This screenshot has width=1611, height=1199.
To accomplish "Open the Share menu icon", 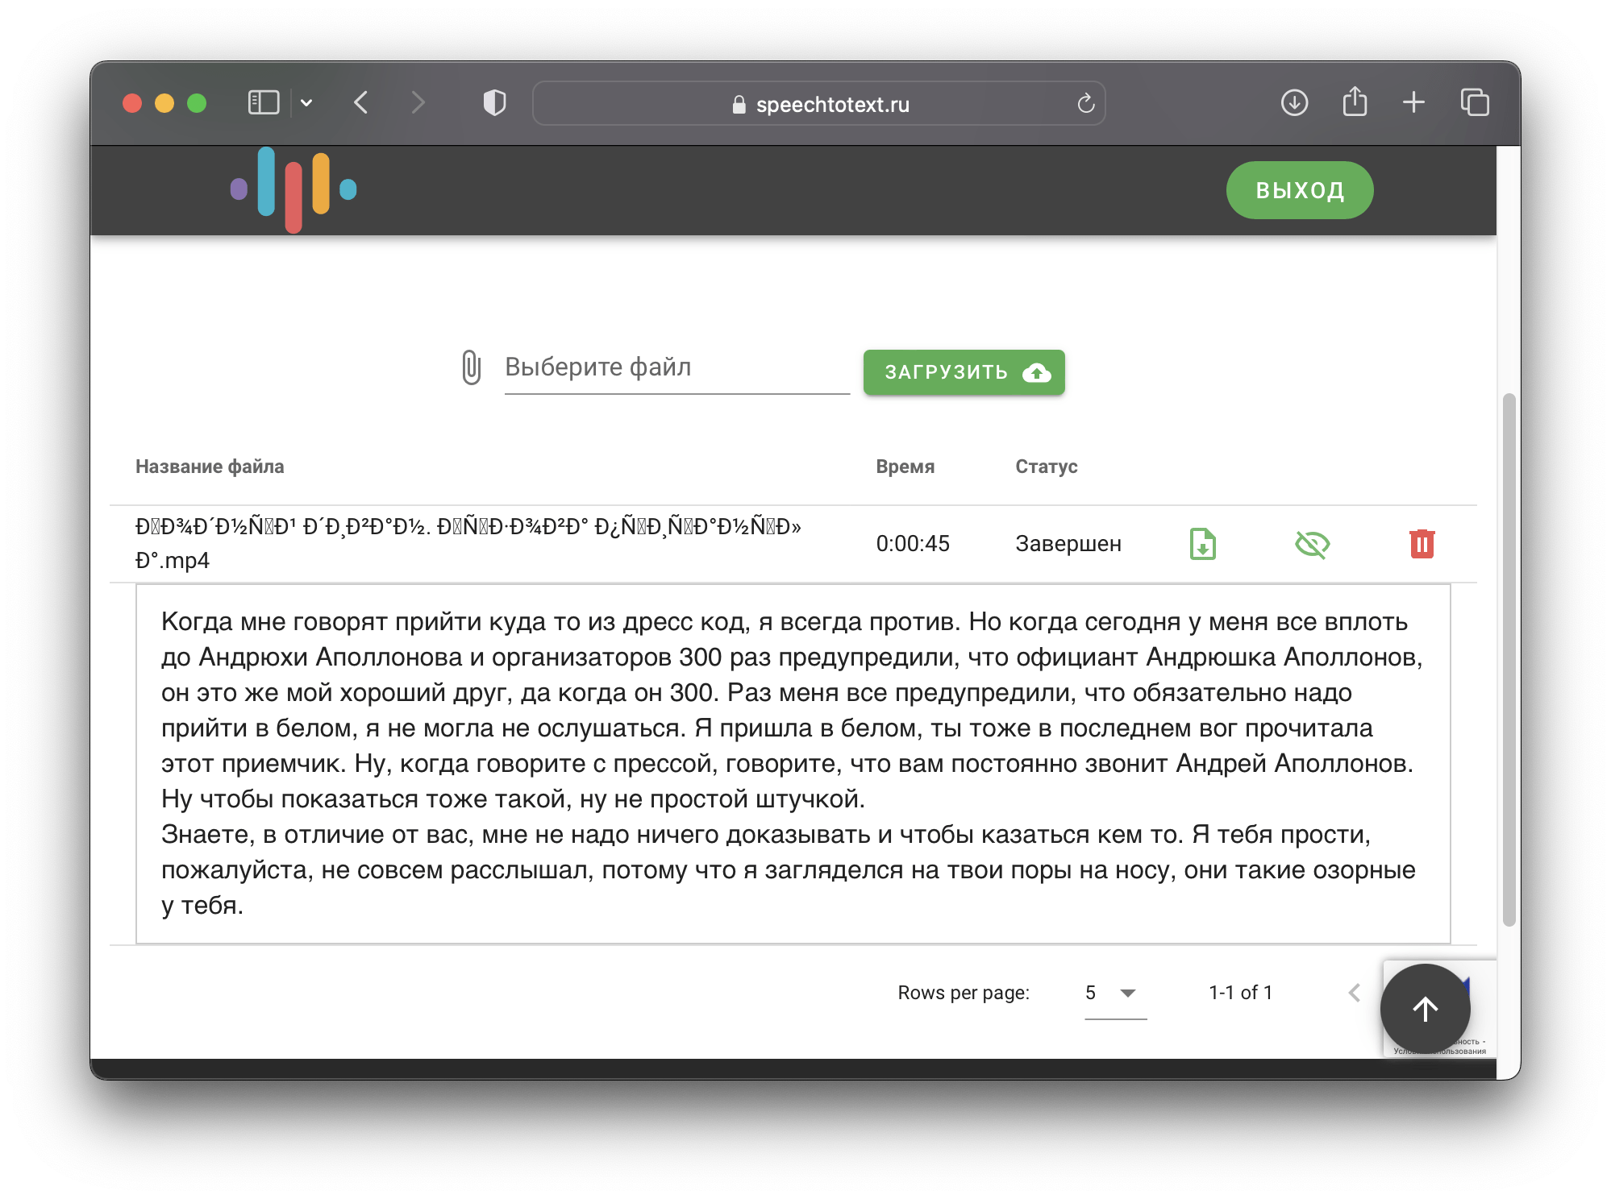I will 1355,102.
